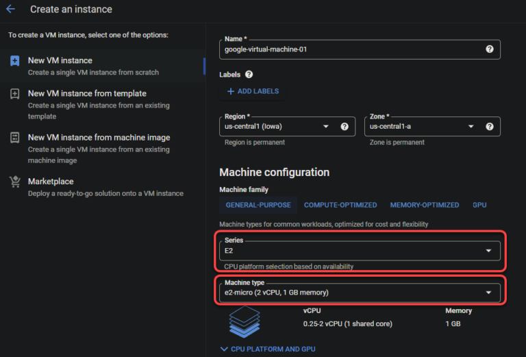The image size is (526, 357).
Task: Select the General-Purpose machine family tab
Action: [x=258, y=205]
